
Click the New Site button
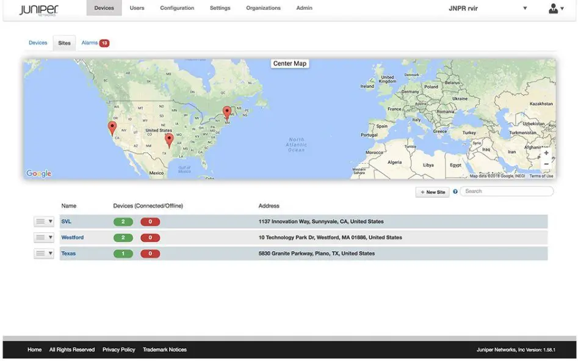pos(432,191)
